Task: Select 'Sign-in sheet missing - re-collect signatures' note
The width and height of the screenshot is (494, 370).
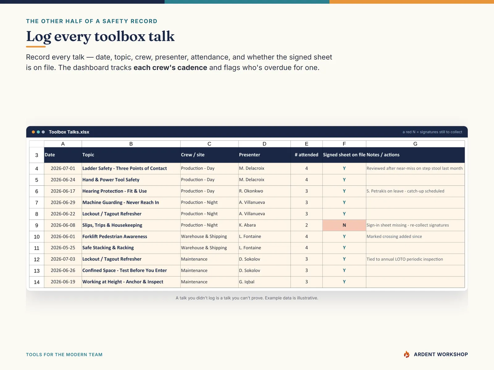Action: tap(415, 225)
